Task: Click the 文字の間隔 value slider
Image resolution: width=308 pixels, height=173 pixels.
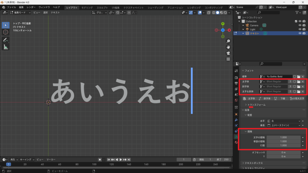Action: 283,137
